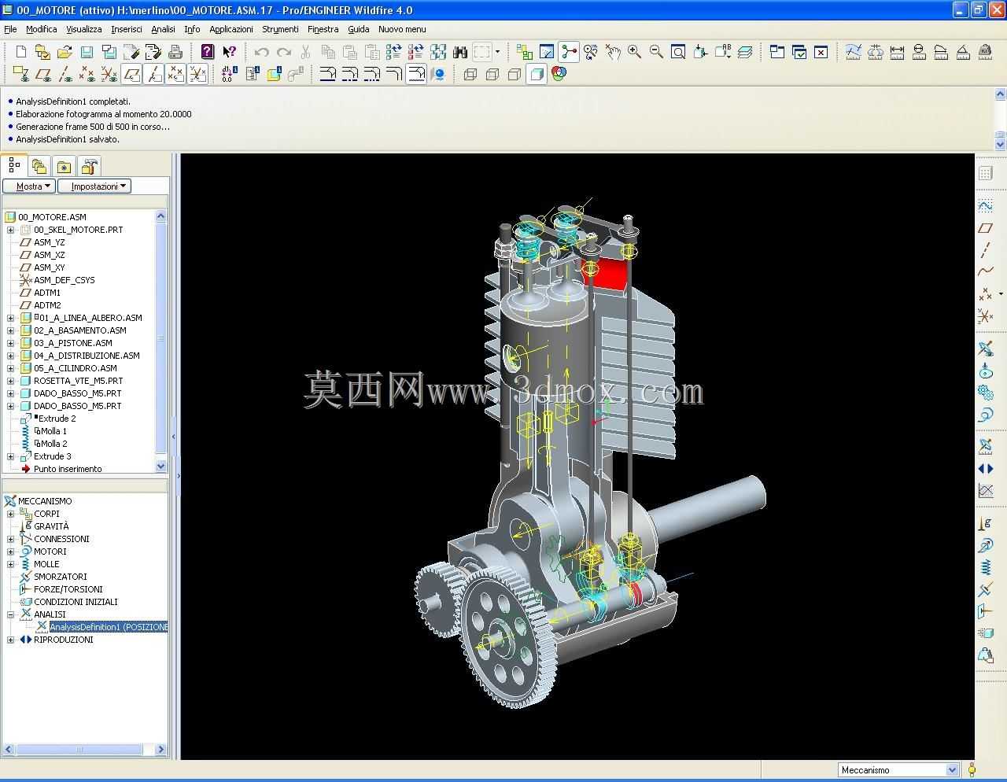Click the Save floppy disk icon
Image resolution: width=1007 pixels, height=782 pixels.
pos(87,52)
